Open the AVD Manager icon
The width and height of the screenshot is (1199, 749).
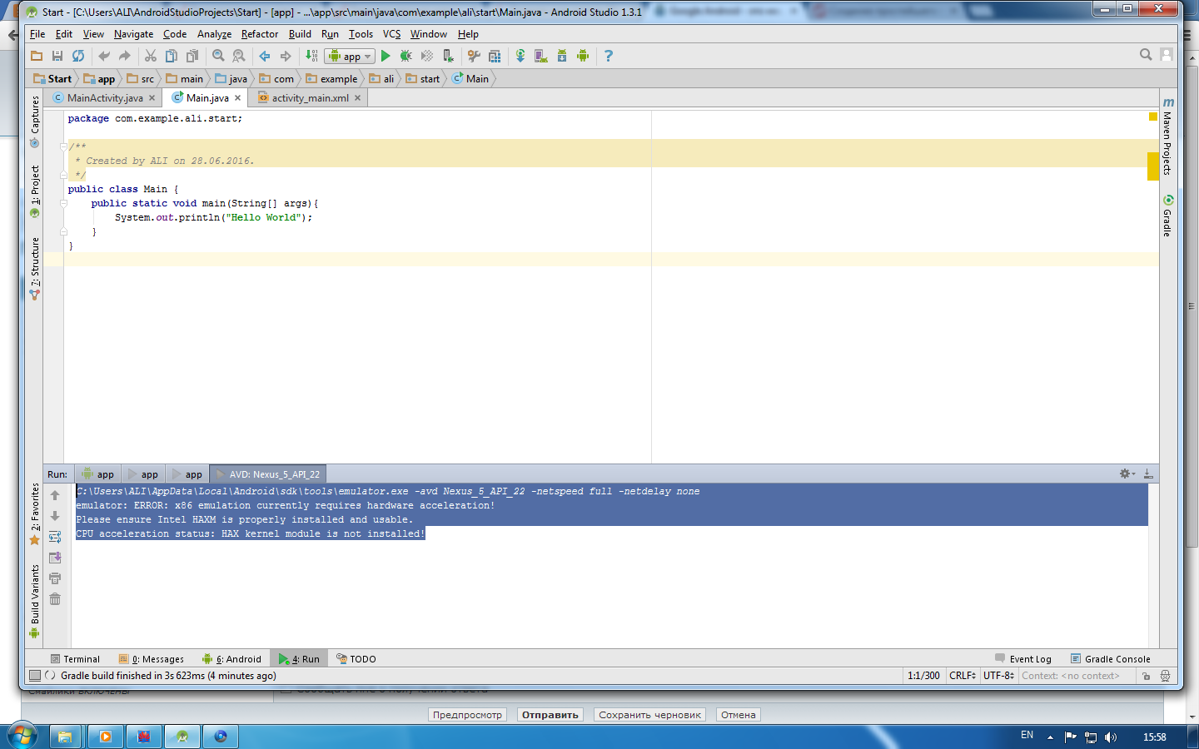click(541, 56)
